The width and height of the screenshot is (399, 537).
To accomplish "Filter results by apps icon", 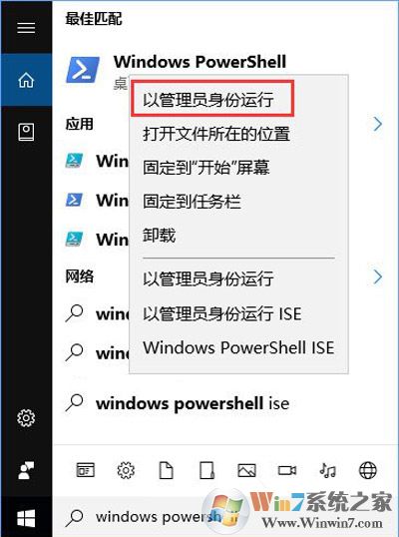I will (x=85, y=470).
